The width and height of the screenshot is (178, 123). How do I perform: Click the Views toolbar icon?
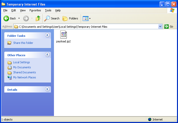pyautogui.click(x=85, y=18)
